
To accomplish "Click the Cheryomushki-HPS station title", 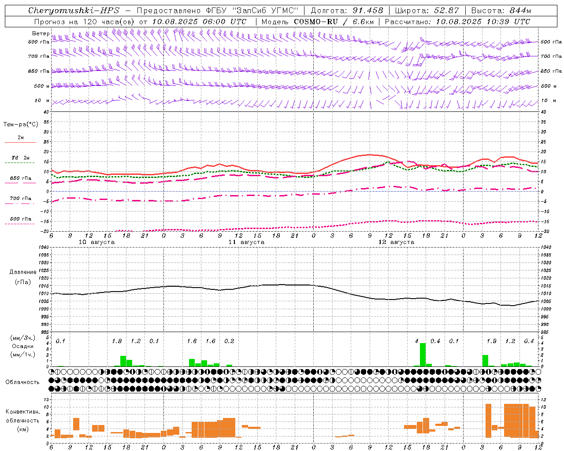I will pos(74,11).
